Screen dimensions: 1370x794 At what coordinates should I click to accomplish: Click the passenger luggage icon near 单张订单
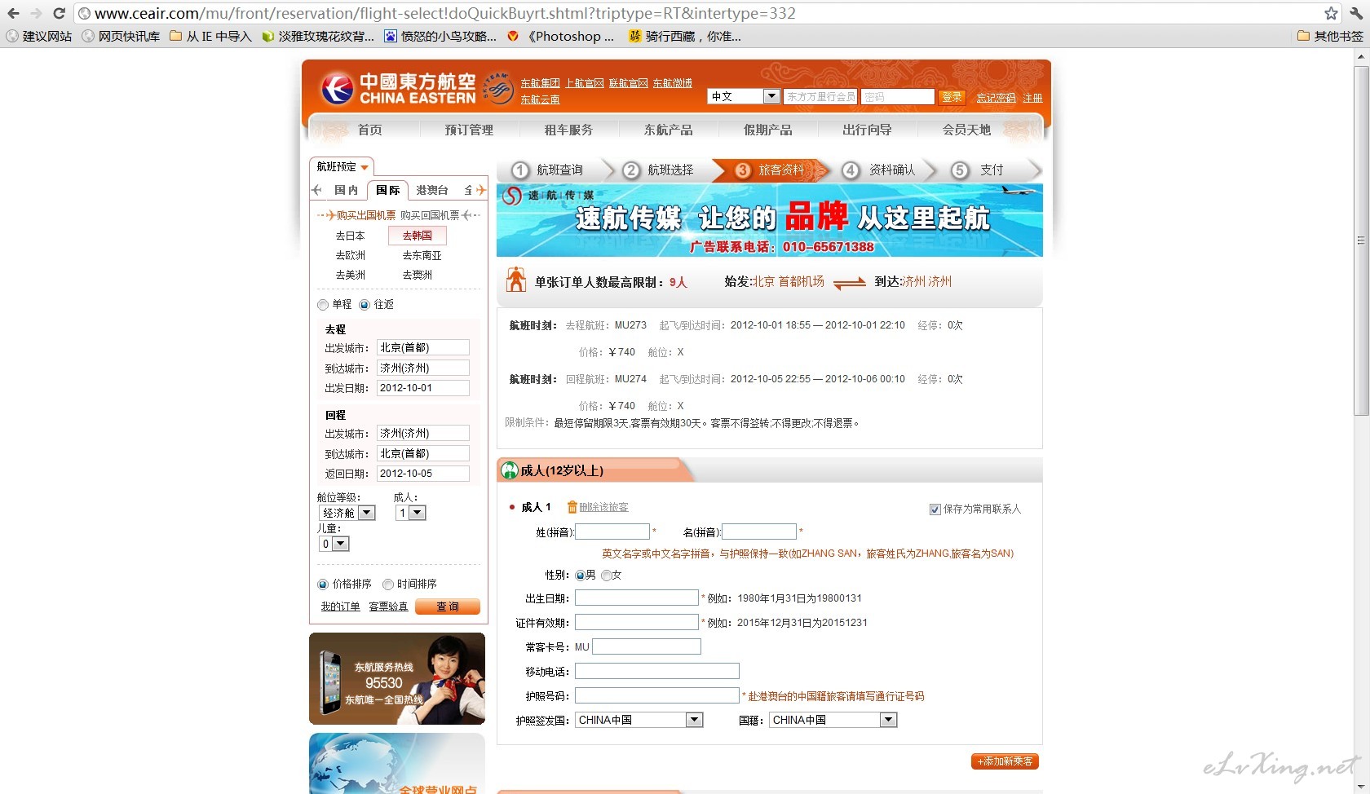[x=516, y=280]
